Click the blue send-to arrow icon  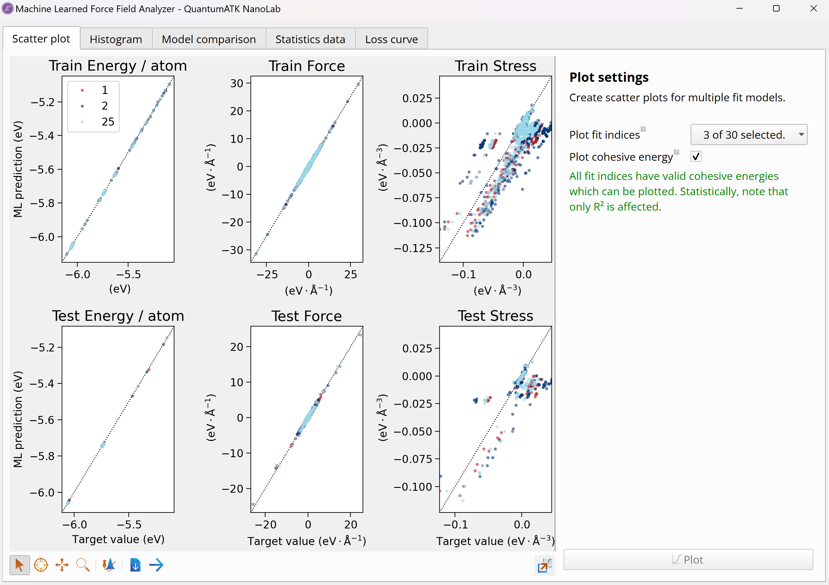coord(156,565)
